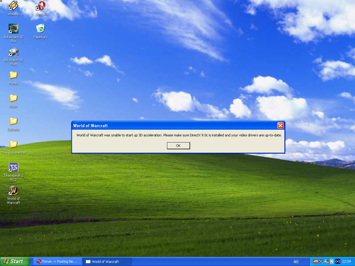The height and width of the screenshot is (266, 355).
Task: Open the Start menu
Action: pyautogui.click(x=15, y=261)
